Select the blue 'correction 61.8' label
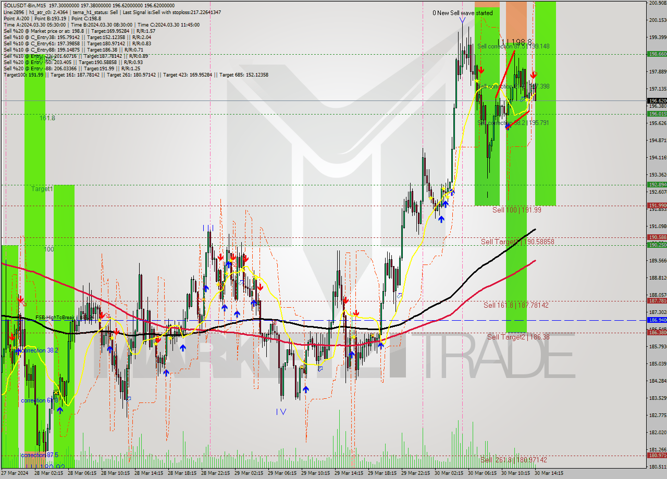 (x=40, y=400)
